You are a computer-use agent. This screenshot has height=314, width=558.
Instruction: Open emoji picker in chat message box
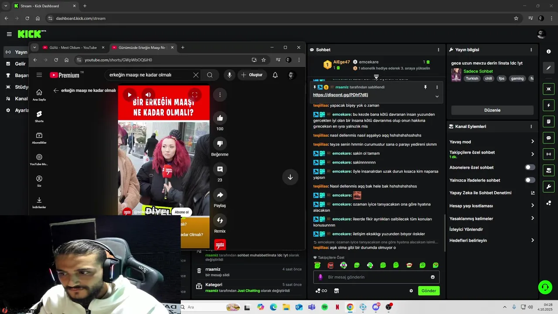[x=432, y=277]
